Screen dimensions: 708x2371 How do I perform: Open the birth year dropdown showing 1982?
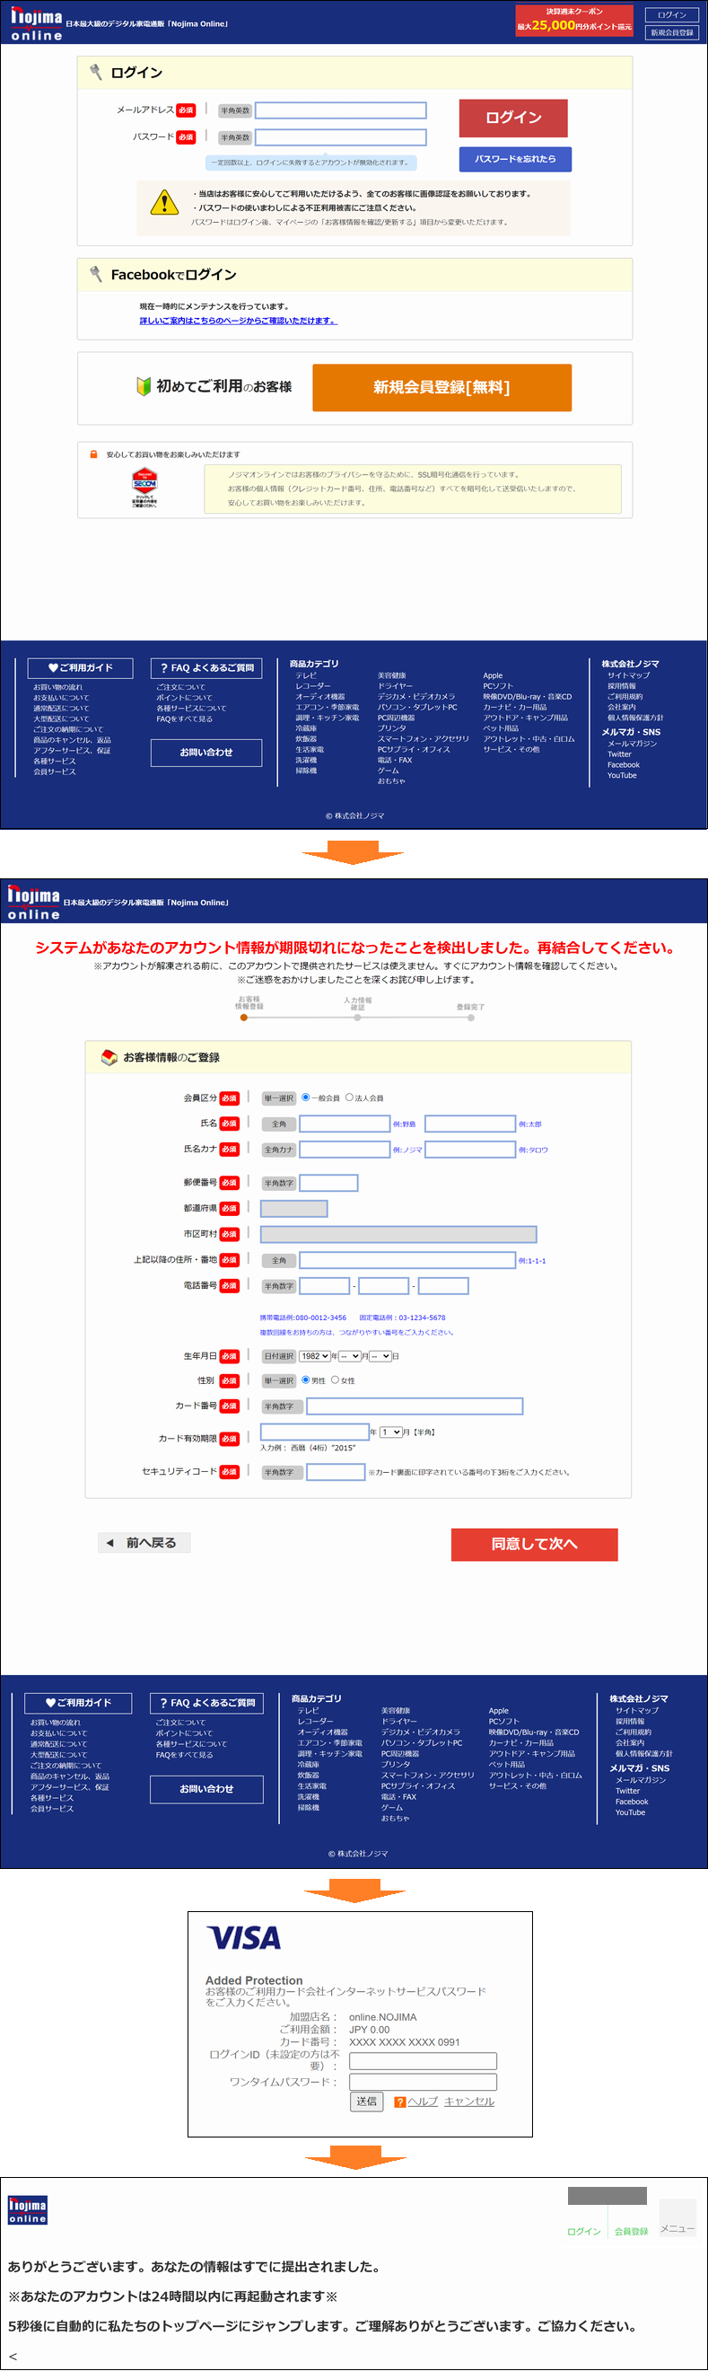pos(314,1356)
